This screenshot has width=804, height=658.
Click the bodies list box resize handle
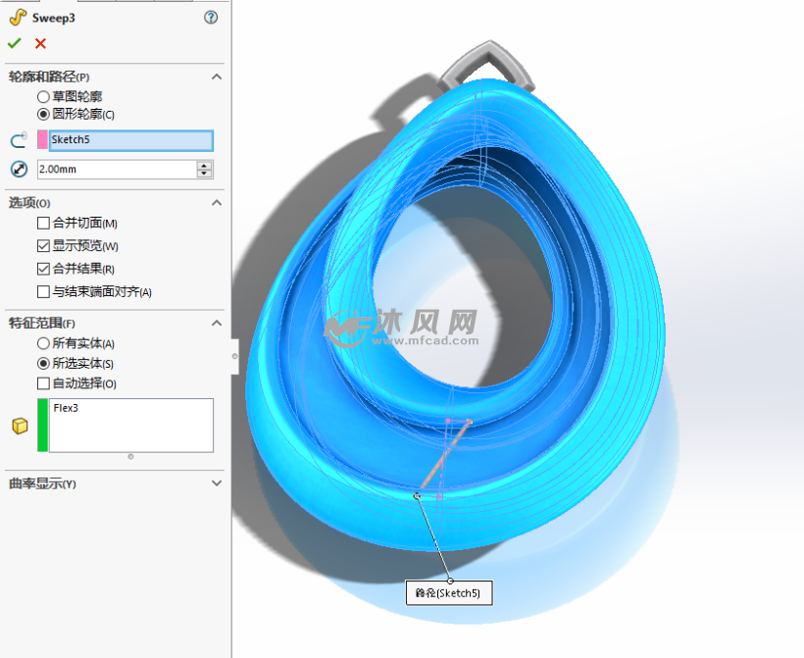[x=130, y=456]
